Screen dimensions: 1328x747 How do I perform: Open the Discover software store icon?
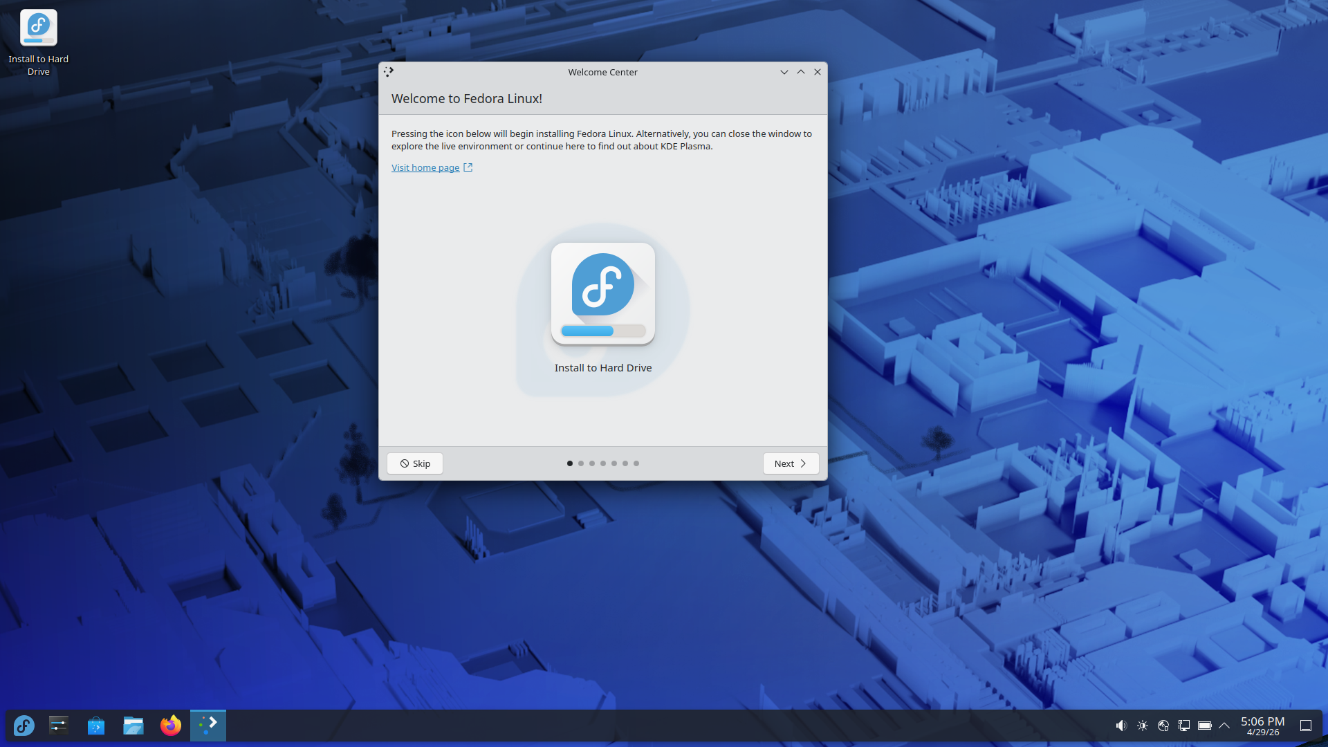(96, 726)
